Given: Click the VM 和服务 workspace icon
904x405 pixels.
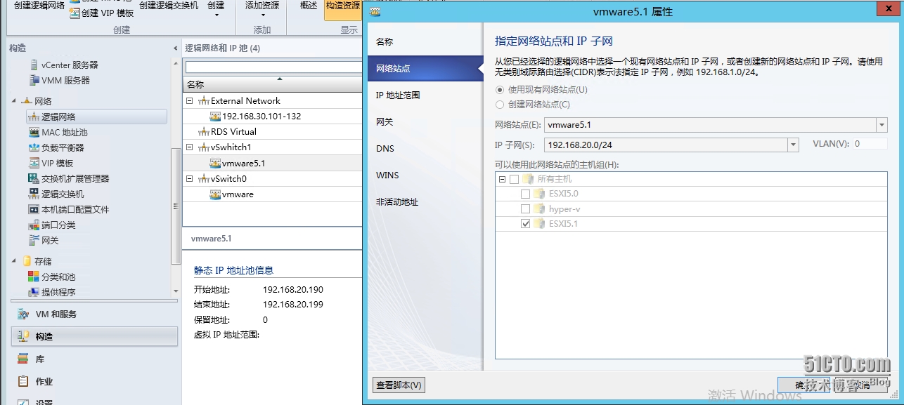Looking at the screenshot, I should [x=23, y=314].
